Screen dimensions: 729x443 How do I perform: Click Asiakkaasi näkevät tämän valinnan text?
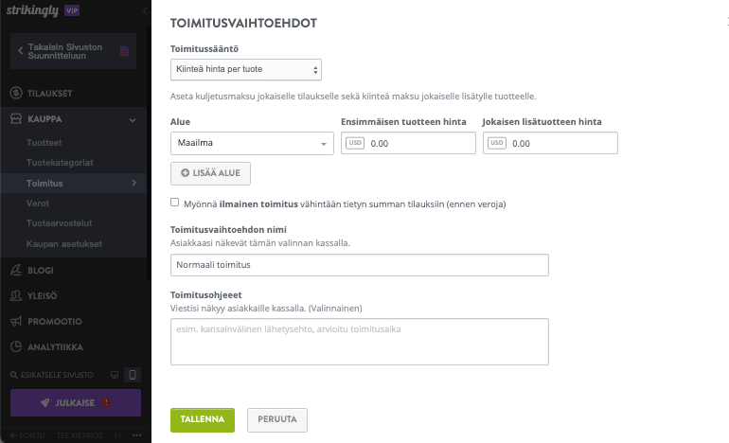coord(260,243)
